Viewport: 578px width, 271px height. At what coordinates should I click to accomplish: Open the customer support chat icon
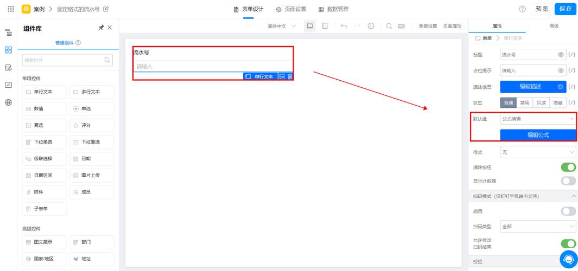[x=568, y=259]
